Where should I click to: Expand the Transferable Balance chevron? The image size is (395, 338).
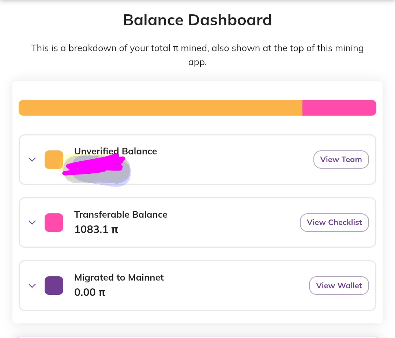tap(32, 222)
